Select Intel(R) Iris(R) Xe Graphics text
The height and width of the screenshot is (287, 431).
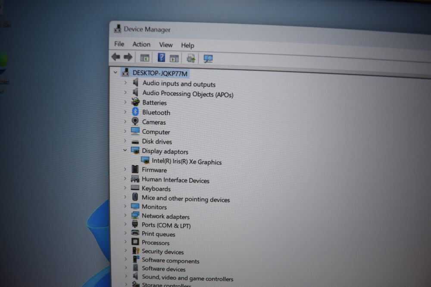pos(187,162)
